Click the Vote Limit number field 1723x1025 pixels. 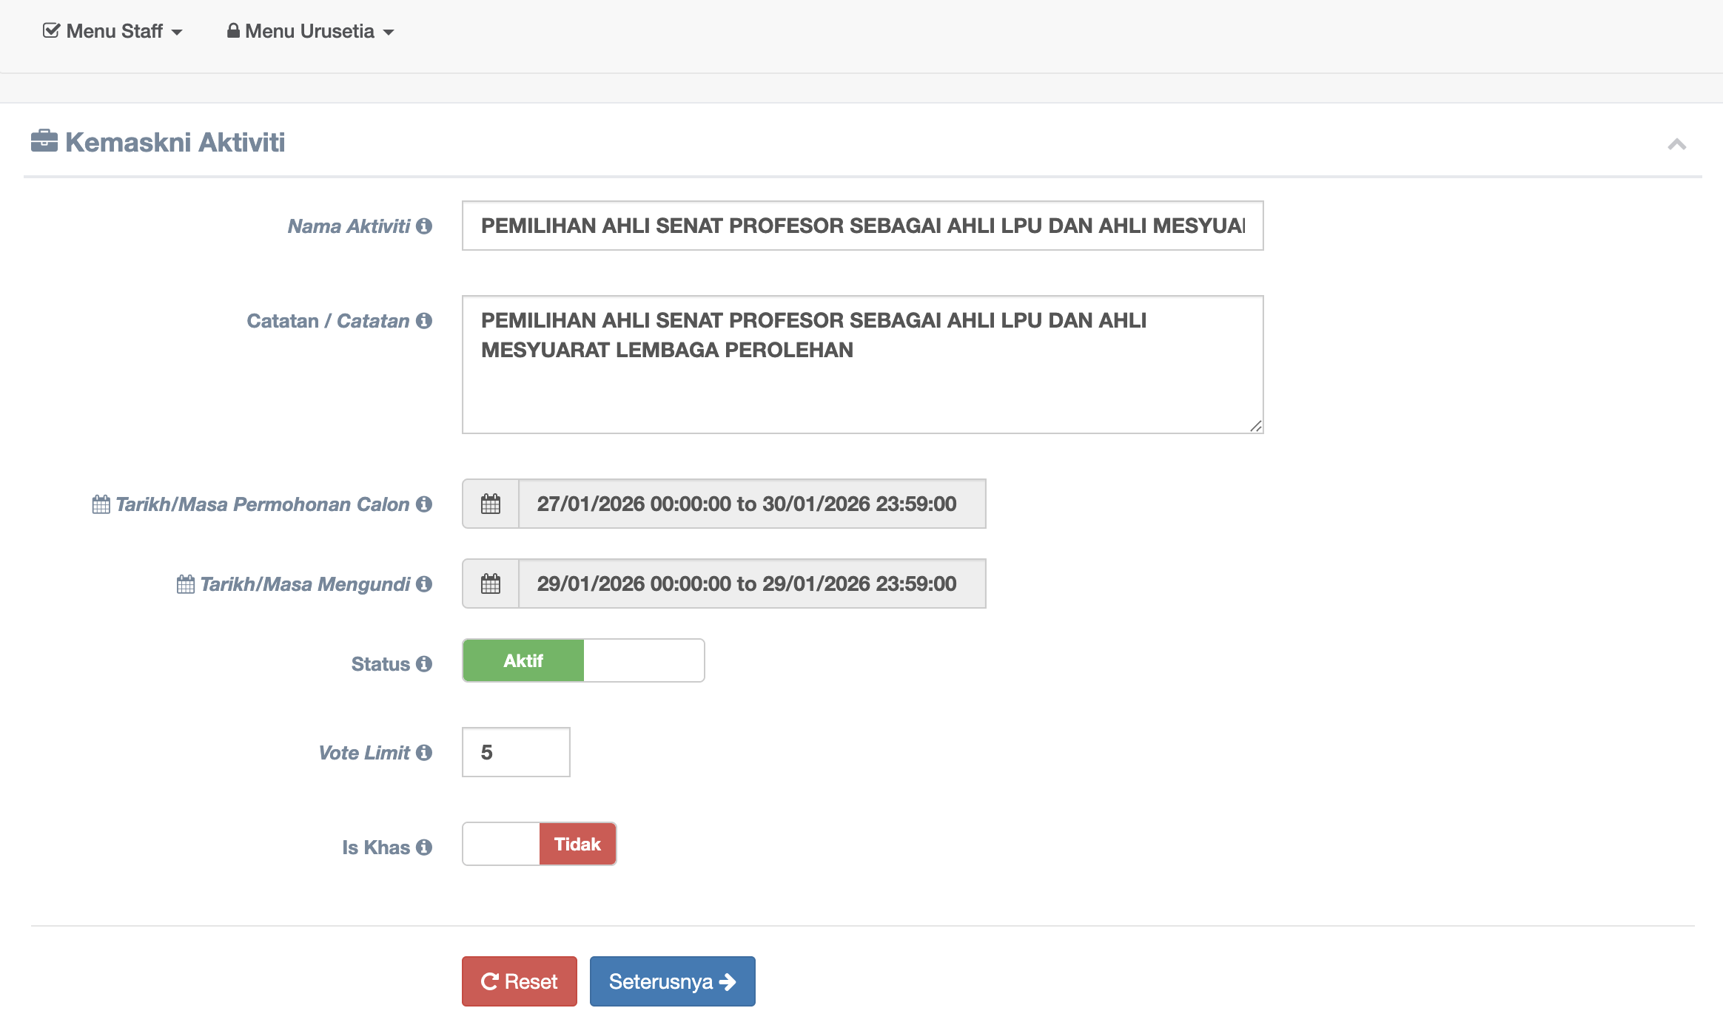516,753
